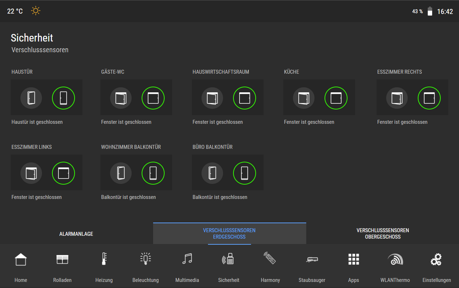The height and width of the screenshot is (288, 459).
Task: Click the Multimedia navigation label
Action: (187, 280)
